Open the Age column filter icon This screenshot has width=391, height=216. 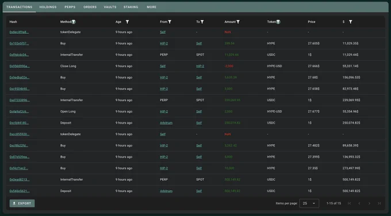click(127, 22)
